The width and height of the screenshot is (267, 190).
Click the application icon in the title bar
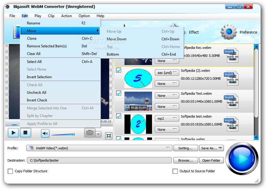tap(7, 7)
